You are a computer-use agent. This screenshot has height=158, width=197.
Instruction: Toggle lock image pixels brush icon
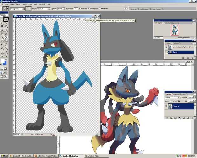[x=173, y=101]
